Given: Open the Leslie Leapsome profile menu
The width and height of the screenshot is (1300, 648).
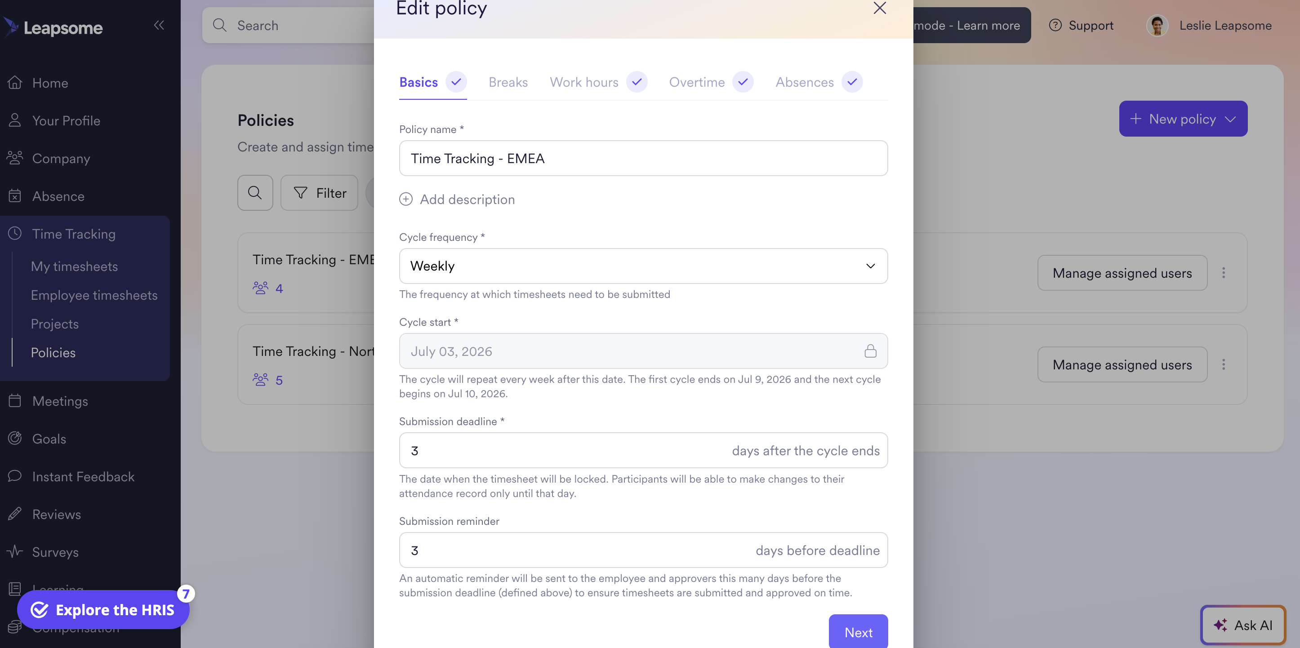Looking at the screenshot, I should pos(1209,25).
